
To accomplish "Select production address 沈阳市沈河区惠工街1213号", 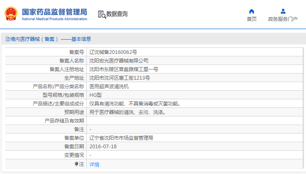I will tap(119, 78).
